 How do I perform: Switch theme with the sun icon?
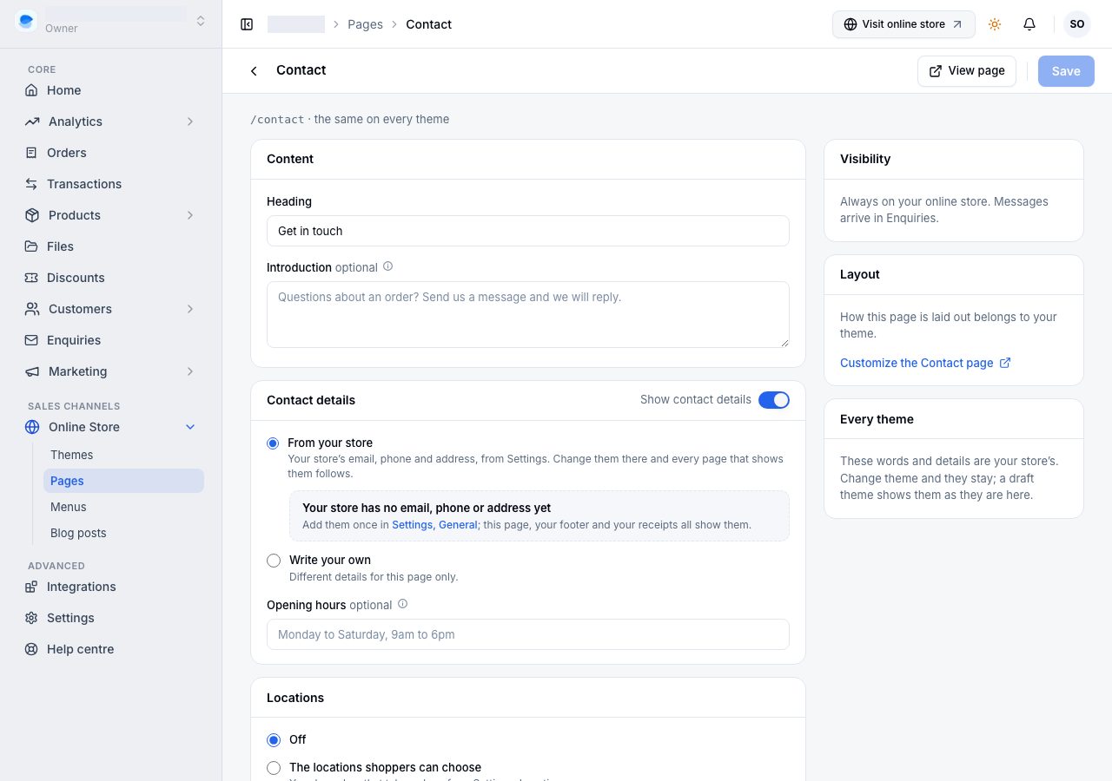click(x=995, y=24)
